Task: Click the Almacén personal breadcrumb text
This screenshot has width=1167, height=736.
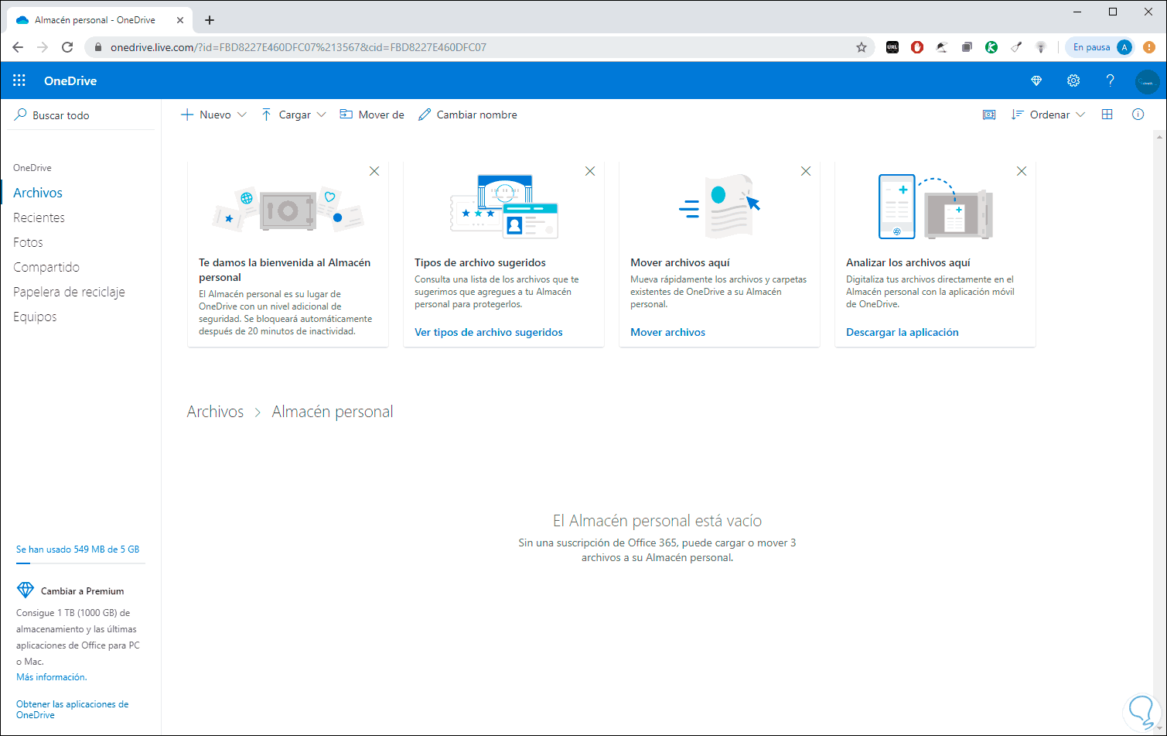Action: tap(333, 412)
